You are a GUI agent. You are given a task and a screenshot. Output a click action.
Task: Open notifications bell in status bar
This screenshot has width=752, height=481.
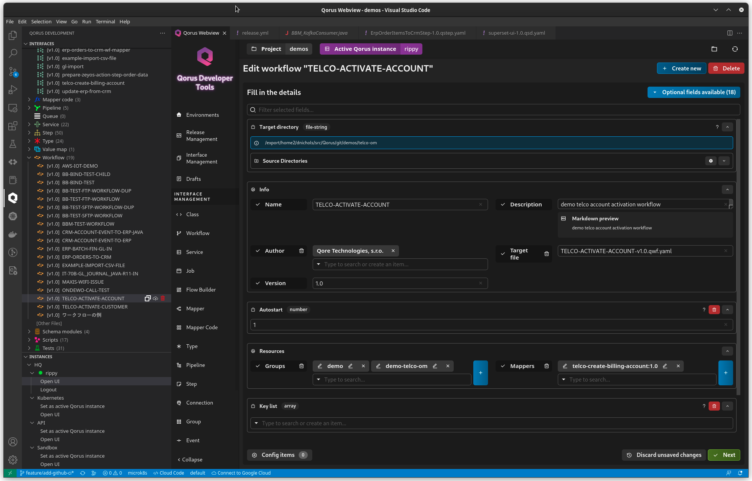(740, 473)
